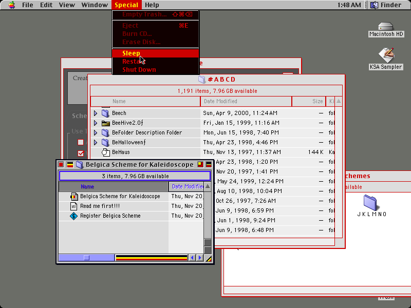Viewport: 411px width, 308px height.
Task: Click the Fri, Jan 15, 1999 date cell
Action: point(241,123)
